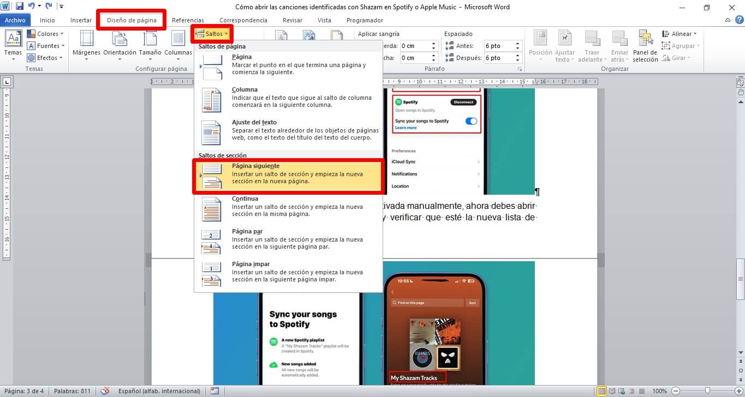Collapse the Saltos breaks dropdown
745x397 pixels.
tap(212, 34)
